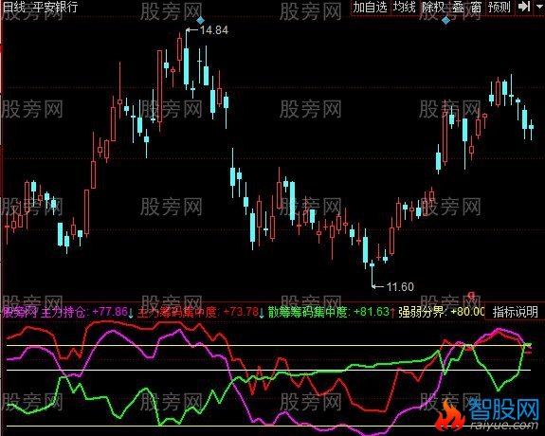Select the 日线 daily chart label

13,7
